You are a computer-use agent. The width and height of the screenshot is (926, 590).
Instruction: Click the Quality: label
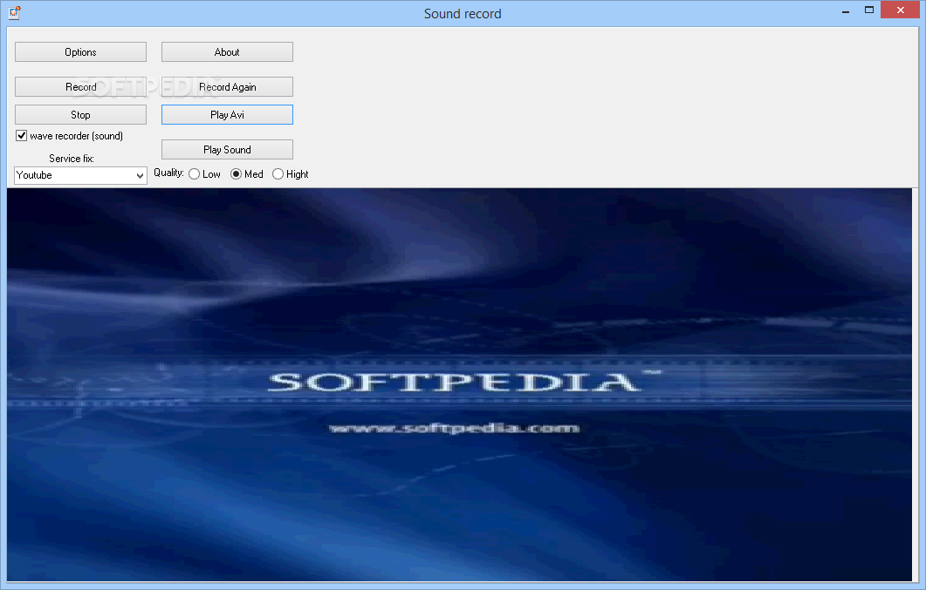[168, 173]
